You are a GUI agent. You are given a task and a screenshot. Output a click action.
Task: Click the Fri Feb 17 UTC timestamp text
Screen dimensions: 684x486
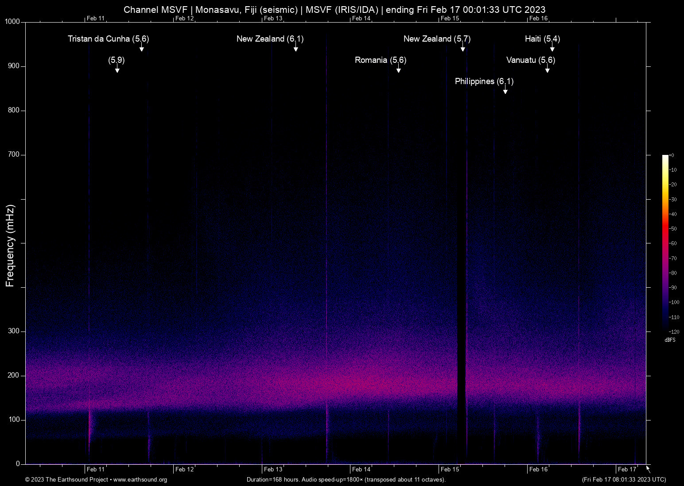[624, 480]
